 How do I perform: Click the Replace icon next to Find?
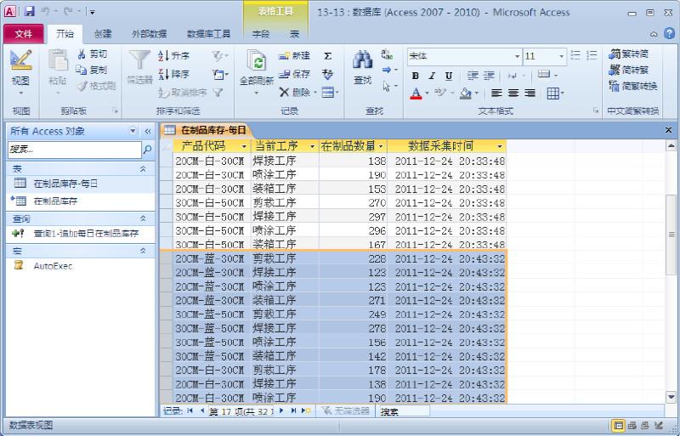point(387,54)
